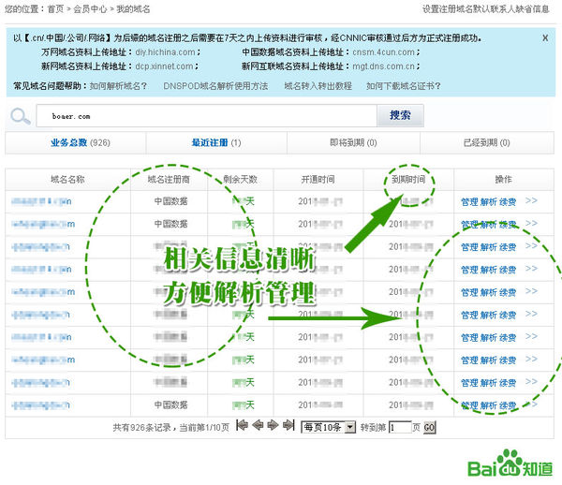The image size is (562, 485).
Task: Click the >> arrow in first domain row
Action: [531, 200]
